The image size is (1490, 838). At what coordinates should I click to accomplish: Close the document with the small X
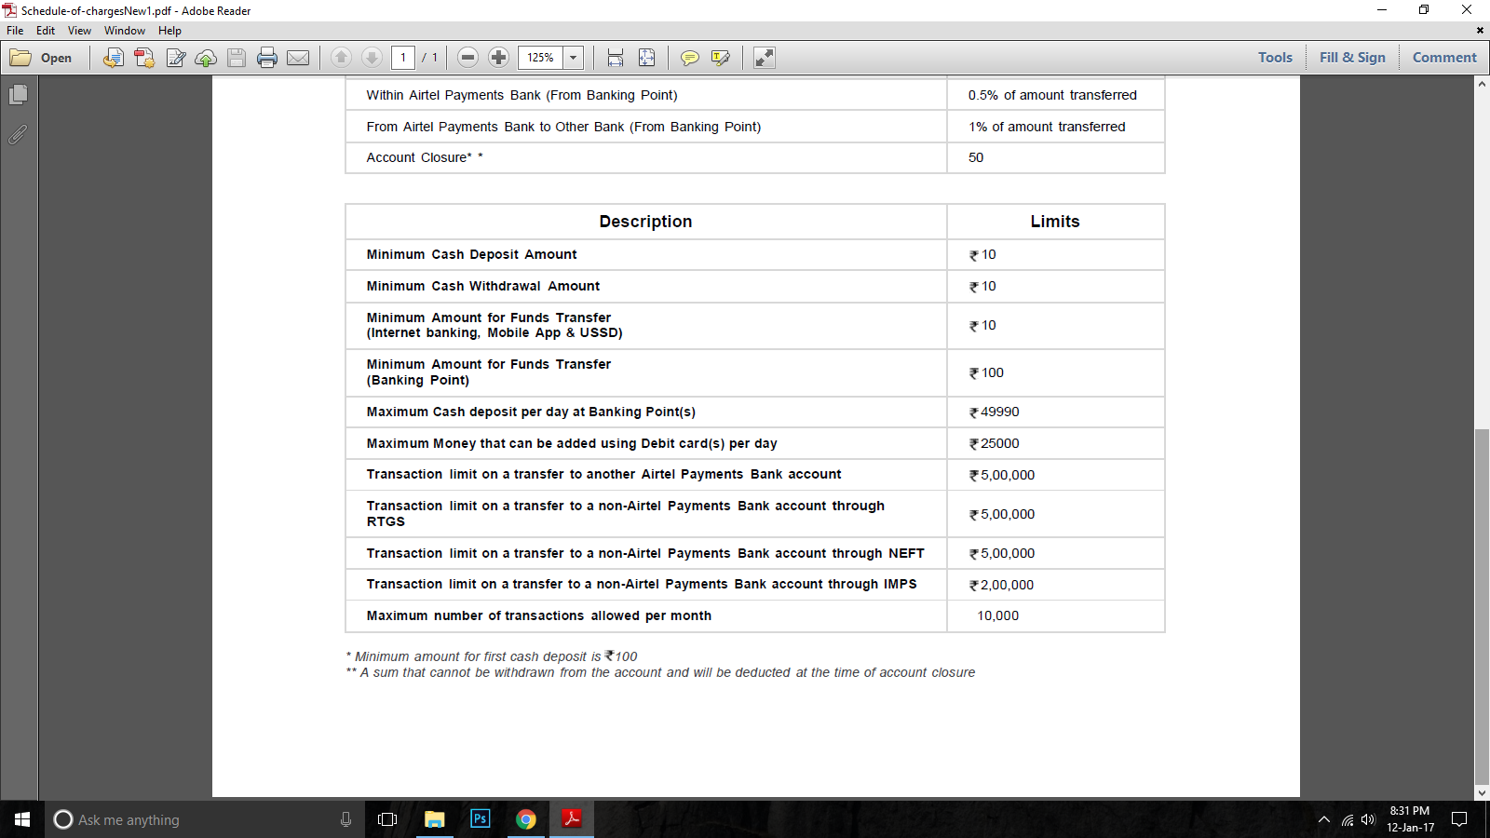point(1480,31)
